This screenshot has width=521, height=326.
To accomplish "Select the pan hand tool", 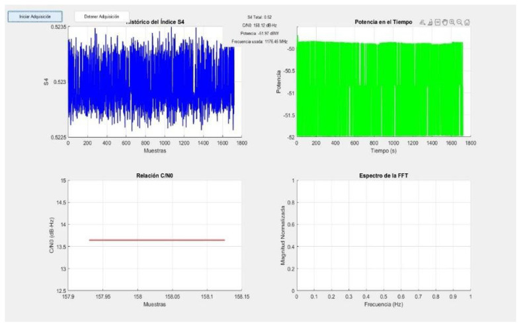I will pos(445,22).
